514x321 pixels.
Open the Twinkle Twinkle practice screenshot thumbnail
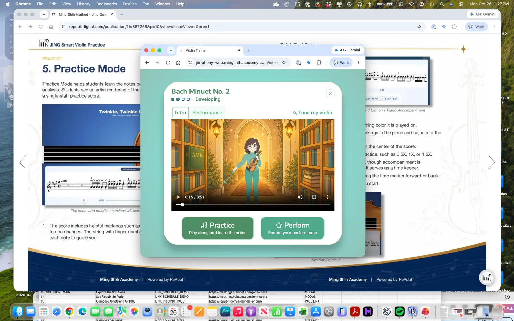click(x=91, y=155)
